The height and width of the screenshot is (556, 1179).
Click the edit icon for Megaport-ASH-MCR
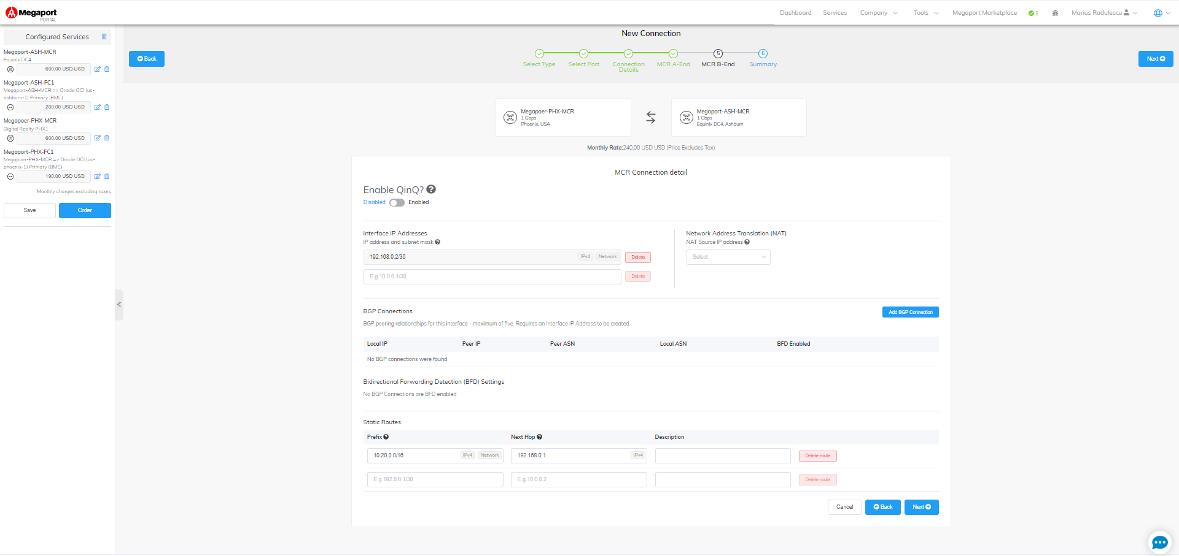(97, 69)
